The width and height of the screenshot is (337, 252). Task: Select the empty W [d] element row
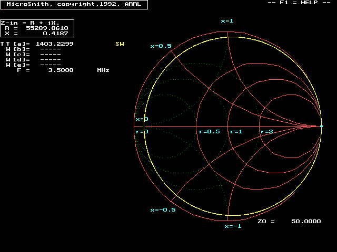(33, 60)
